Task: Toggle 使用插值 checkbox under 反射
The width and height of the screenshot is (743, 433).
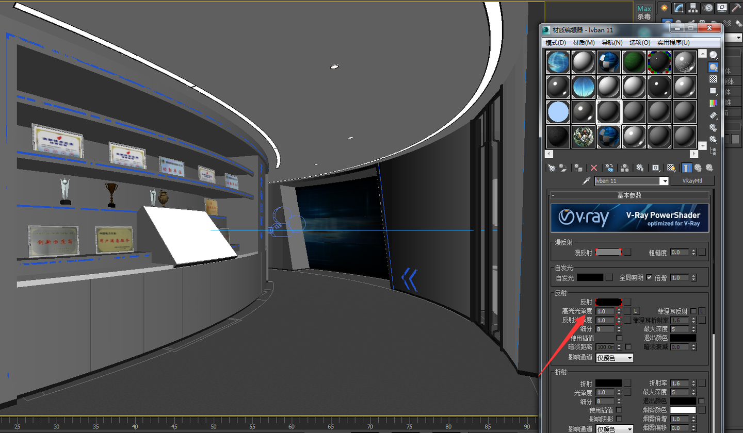Action: click(x=620, y=338)
